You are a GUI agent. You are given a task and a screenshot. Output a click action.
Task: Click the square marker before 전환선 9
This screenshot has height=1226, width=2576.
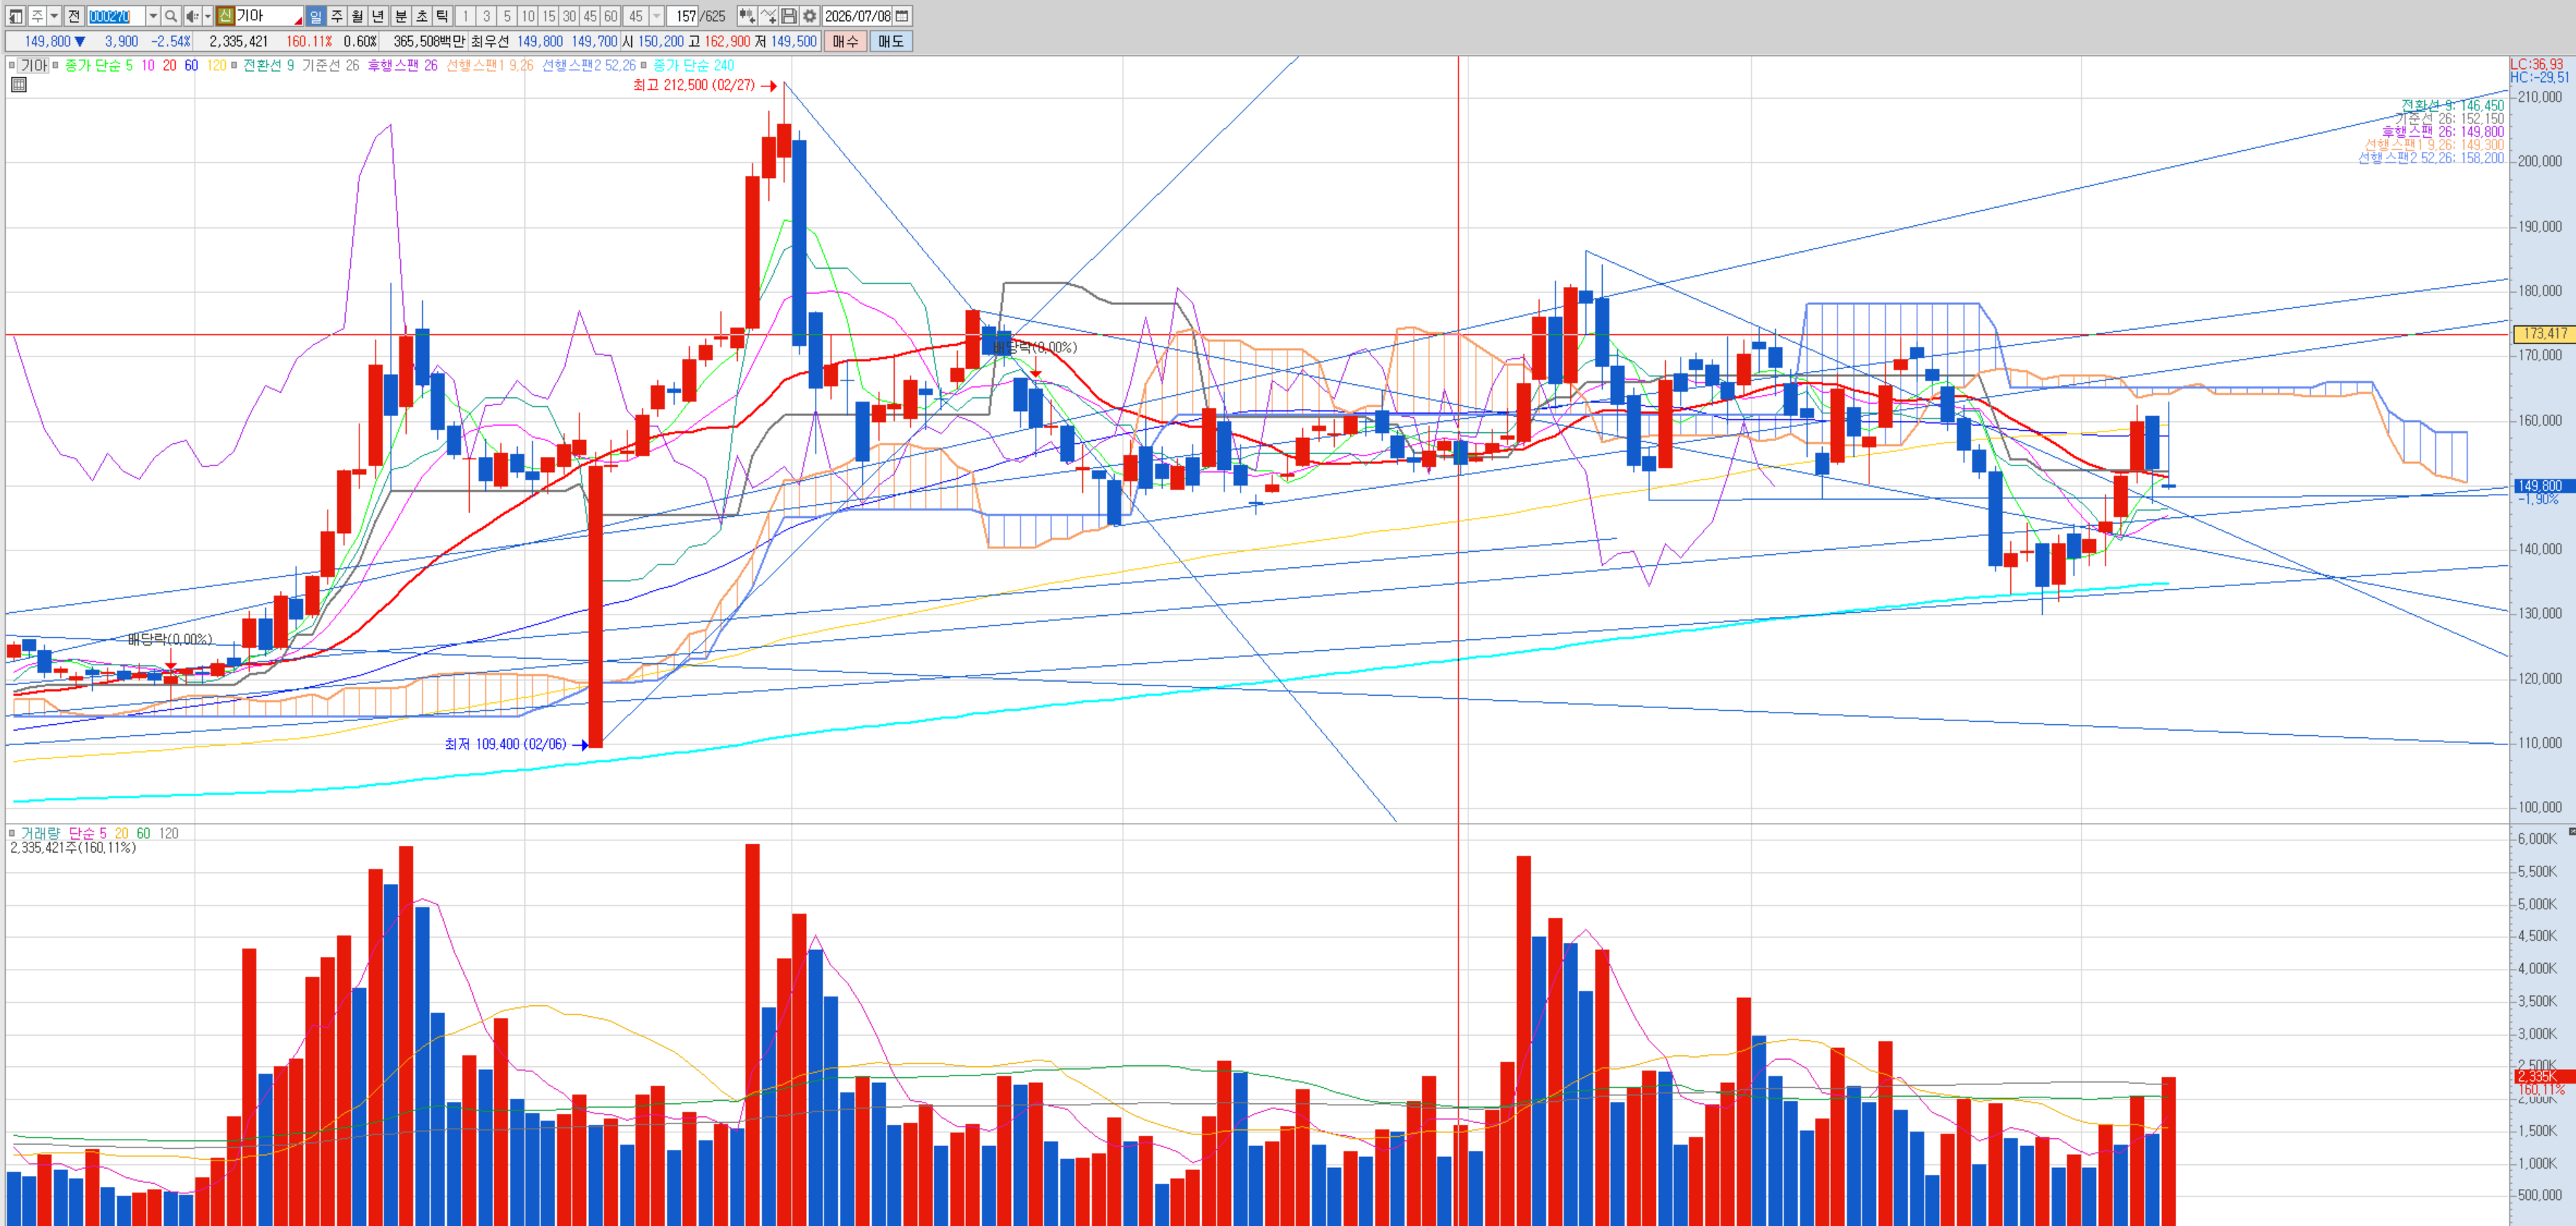click(234, 66)
